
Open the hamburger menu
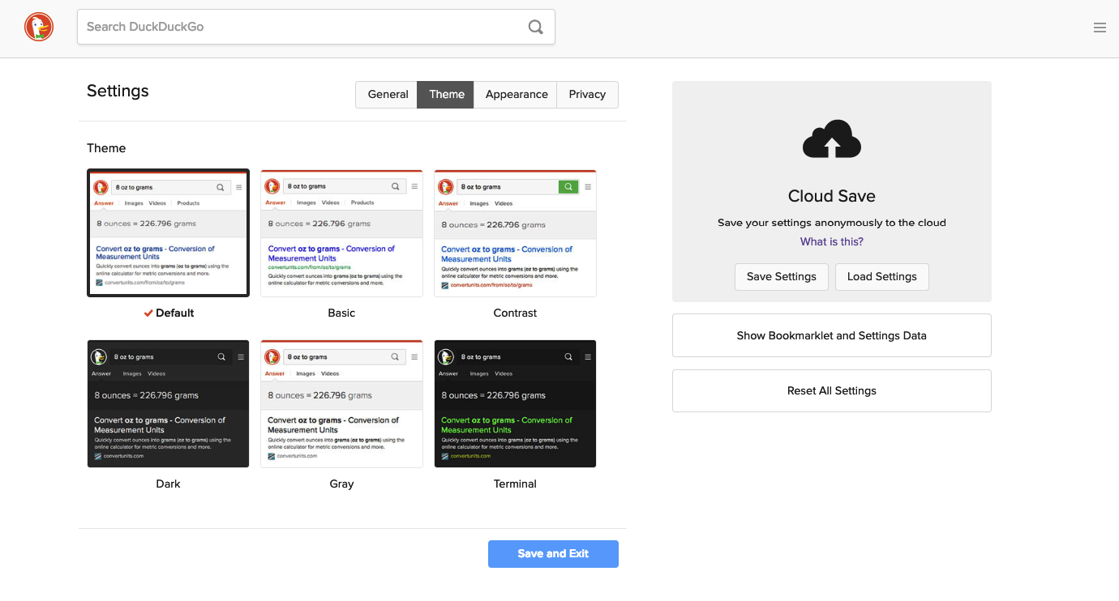coord(1100,27)
